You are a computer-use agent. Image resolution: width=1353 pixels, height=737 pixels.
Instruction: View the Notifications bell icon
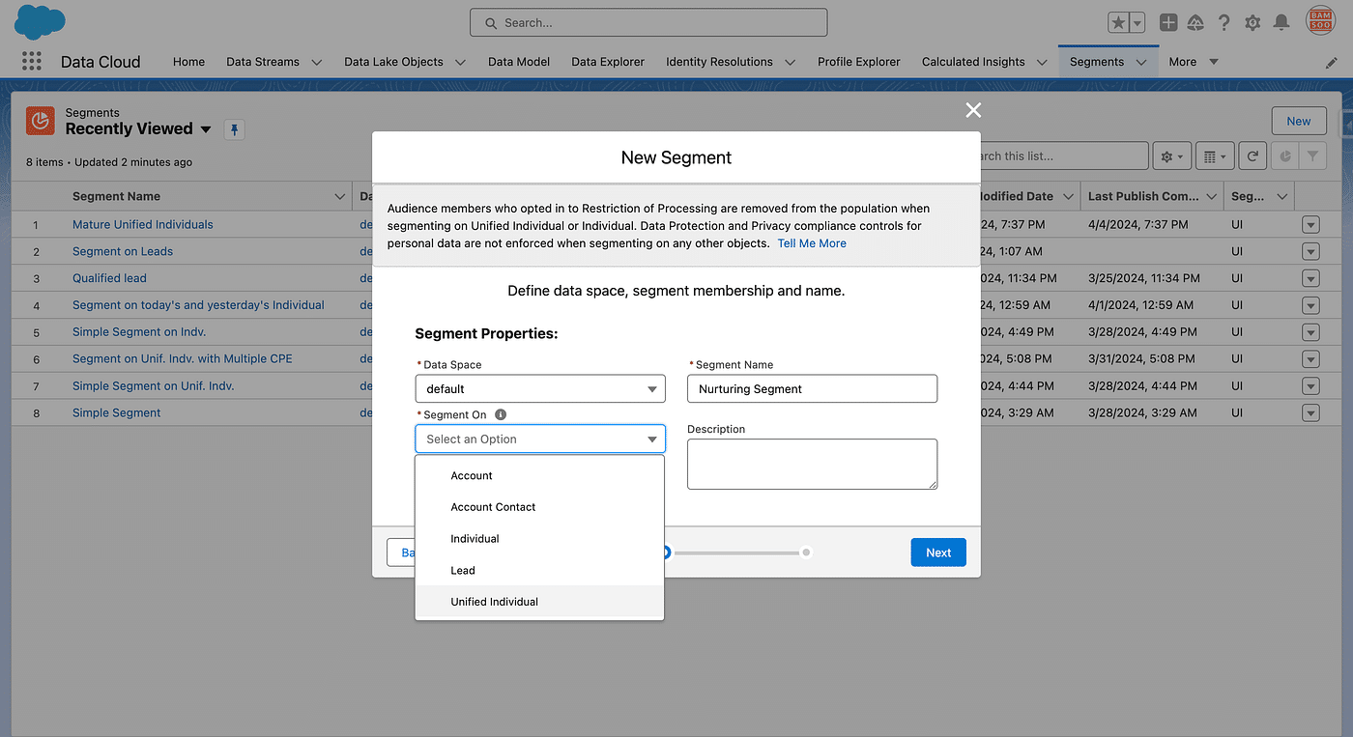point(1281,22)
